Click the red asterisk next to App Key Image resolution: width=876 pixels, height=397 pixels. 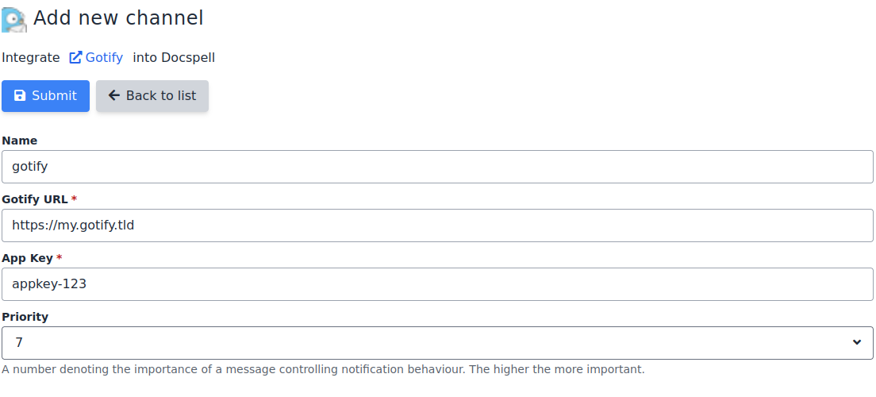[x=60, y=258]
